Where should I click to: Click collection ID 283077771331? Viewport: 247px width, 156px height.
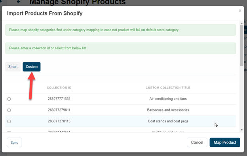click(59, 99)
